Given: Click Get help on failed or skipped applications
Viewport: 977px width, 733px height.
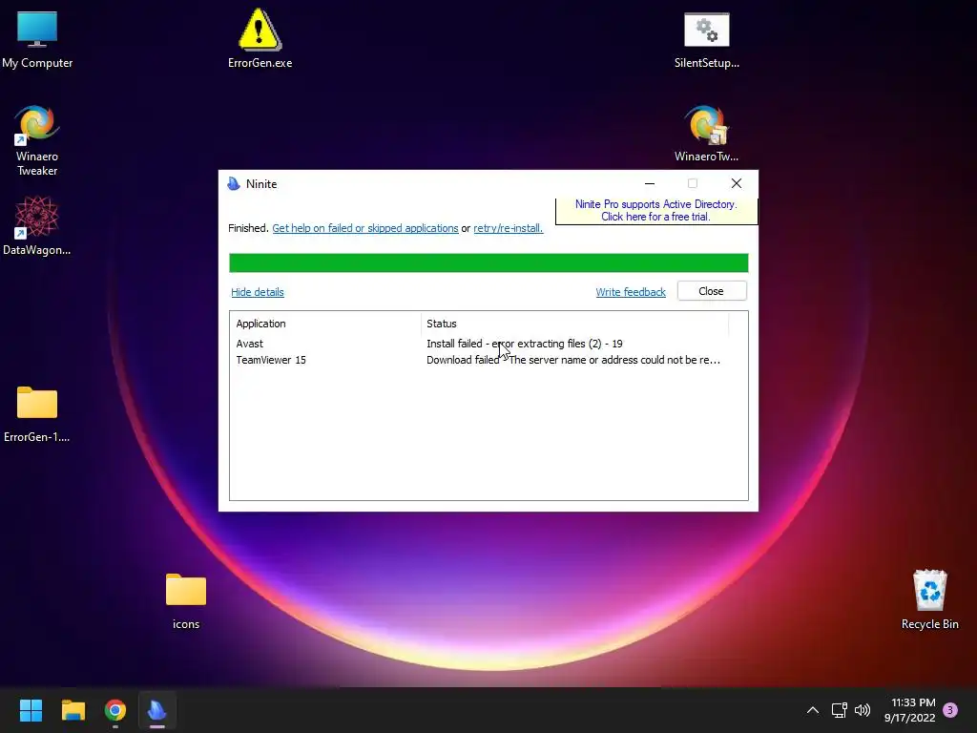Looking at the screenshot, I should [x=365, y=228].
